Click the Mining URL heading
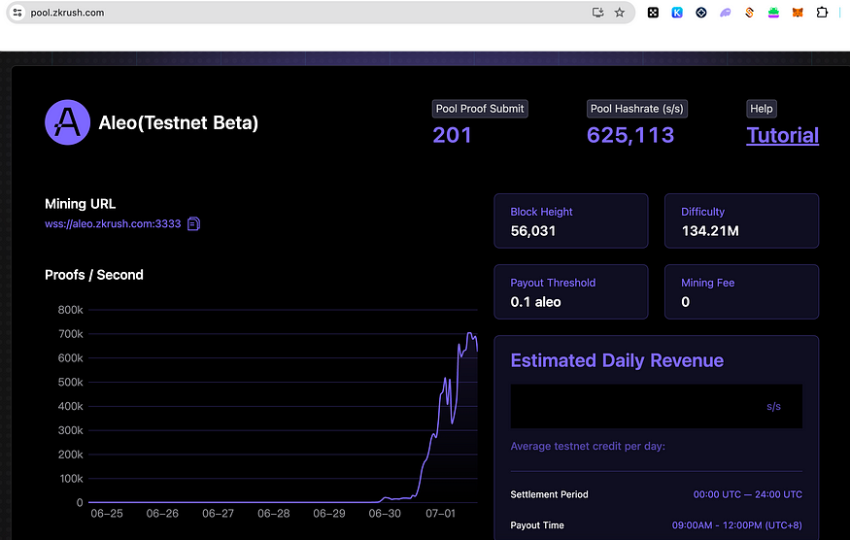The width and height of the screenshot is (850, 540). (x=81, y=204)
